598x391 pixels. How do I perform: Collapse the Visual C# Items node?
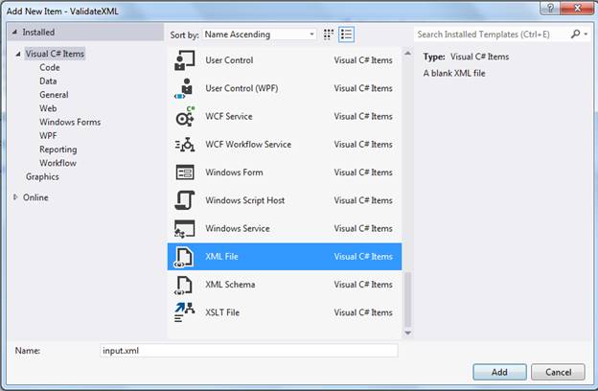pyautogui.click(x=17, y=54)
